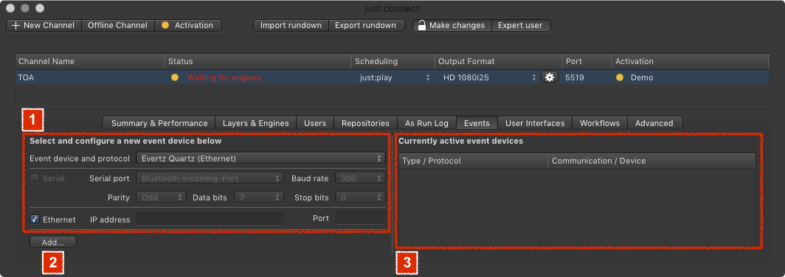Click the Status column header
Screen dimensions: 785x277
point(257,61)
